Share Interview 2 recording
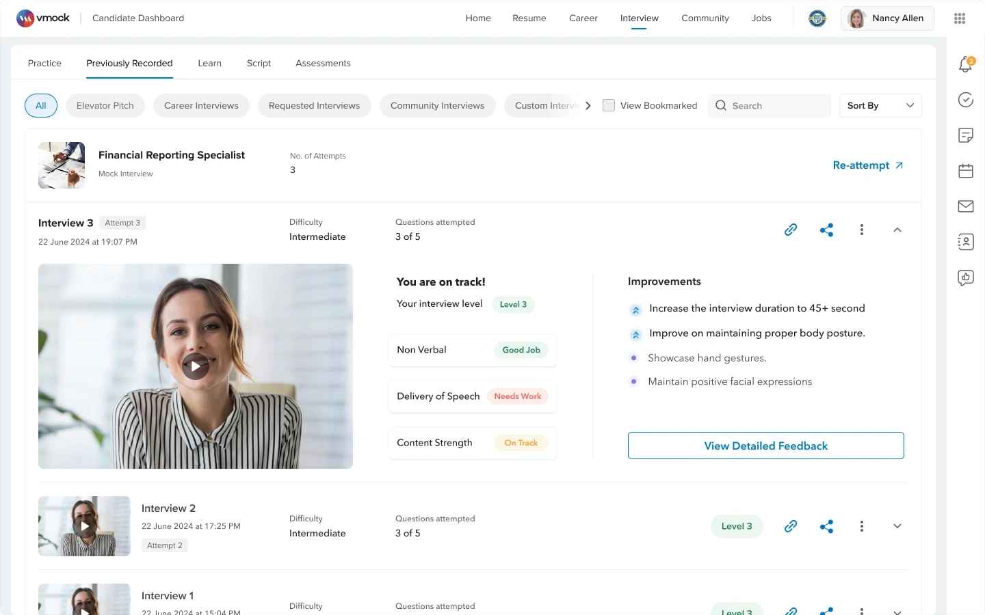The height and width of the screenshot is (615, 985). tap(826, 526)
